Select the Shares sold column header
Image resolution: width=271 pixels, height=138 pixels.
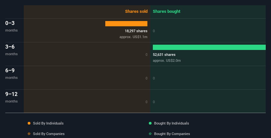pyautogui.click(x=136, y=11)
